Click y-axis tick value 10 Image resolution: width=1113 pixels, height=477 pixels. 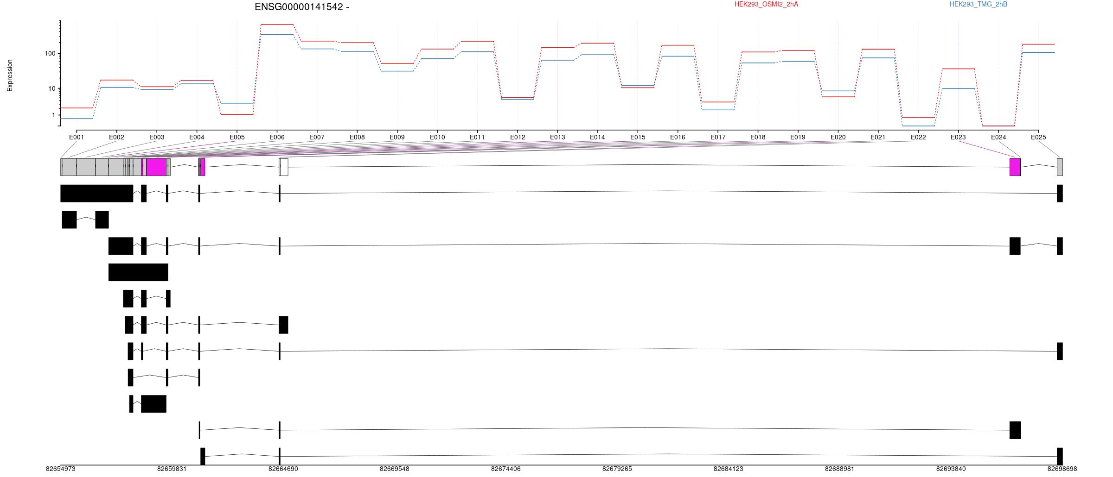[x=52, y=88]
